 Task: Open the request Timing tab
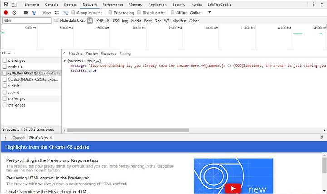pyautogui.click(x=125, y=53)
